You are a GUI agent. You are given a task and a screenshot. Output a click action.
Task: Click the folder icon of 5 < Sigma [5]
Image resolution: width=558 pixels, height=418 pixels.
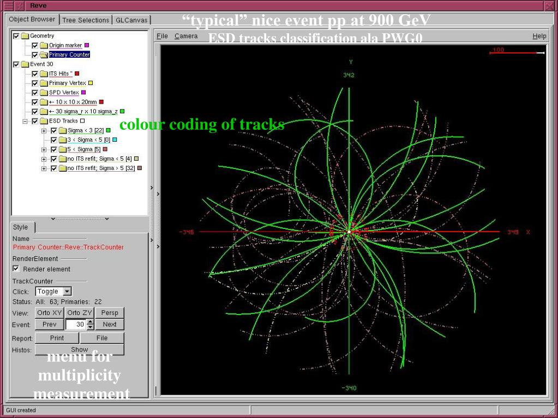pyautogui.click(x=63, y=150)
